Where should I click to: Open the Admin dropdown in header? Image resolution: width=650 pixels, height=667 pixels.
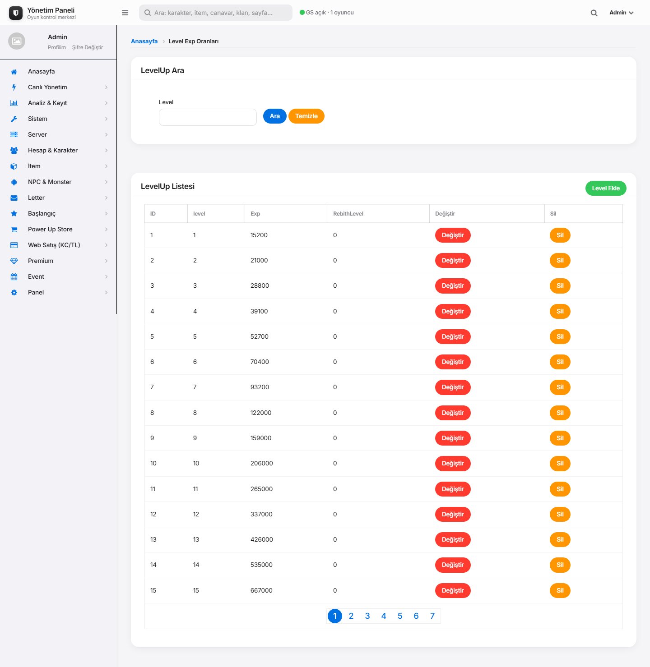pos(622,13)
